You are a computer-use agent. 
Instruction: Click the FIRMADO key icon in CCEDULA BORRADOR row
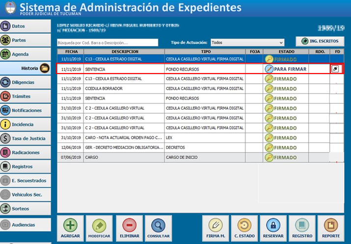point(269,89)
